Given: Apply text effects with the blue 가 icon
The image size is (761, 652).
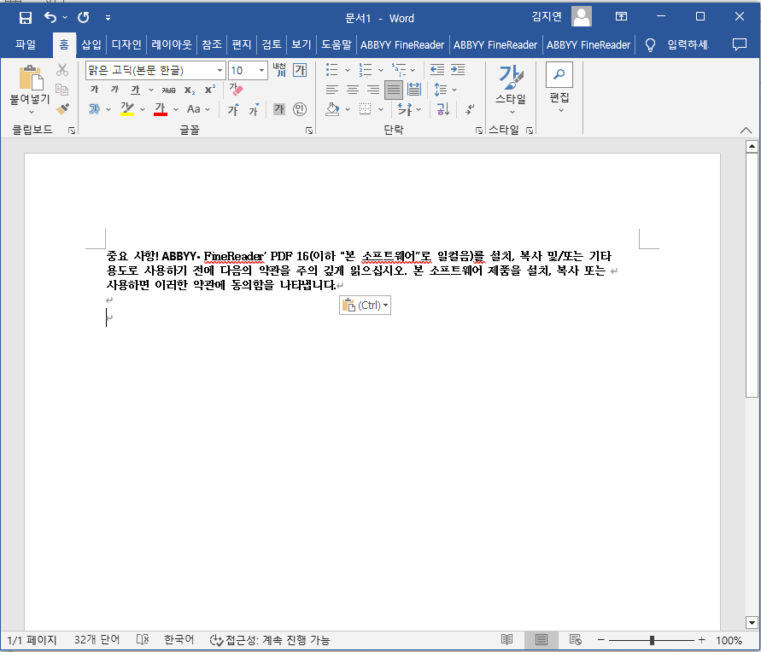Looking at the screenshot, I should point(95,109).
